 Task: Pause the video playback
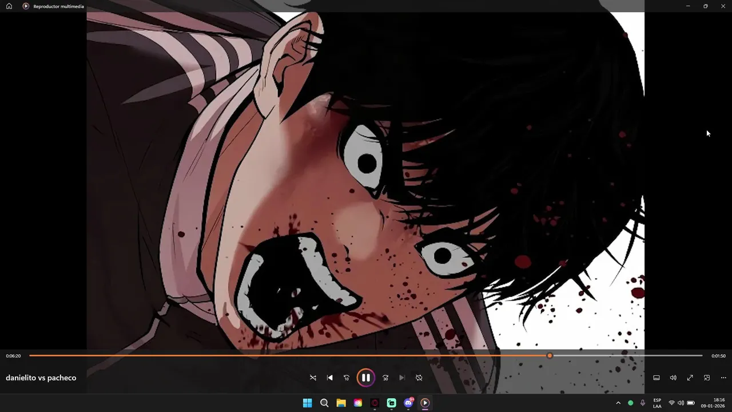tap(366, 378)
